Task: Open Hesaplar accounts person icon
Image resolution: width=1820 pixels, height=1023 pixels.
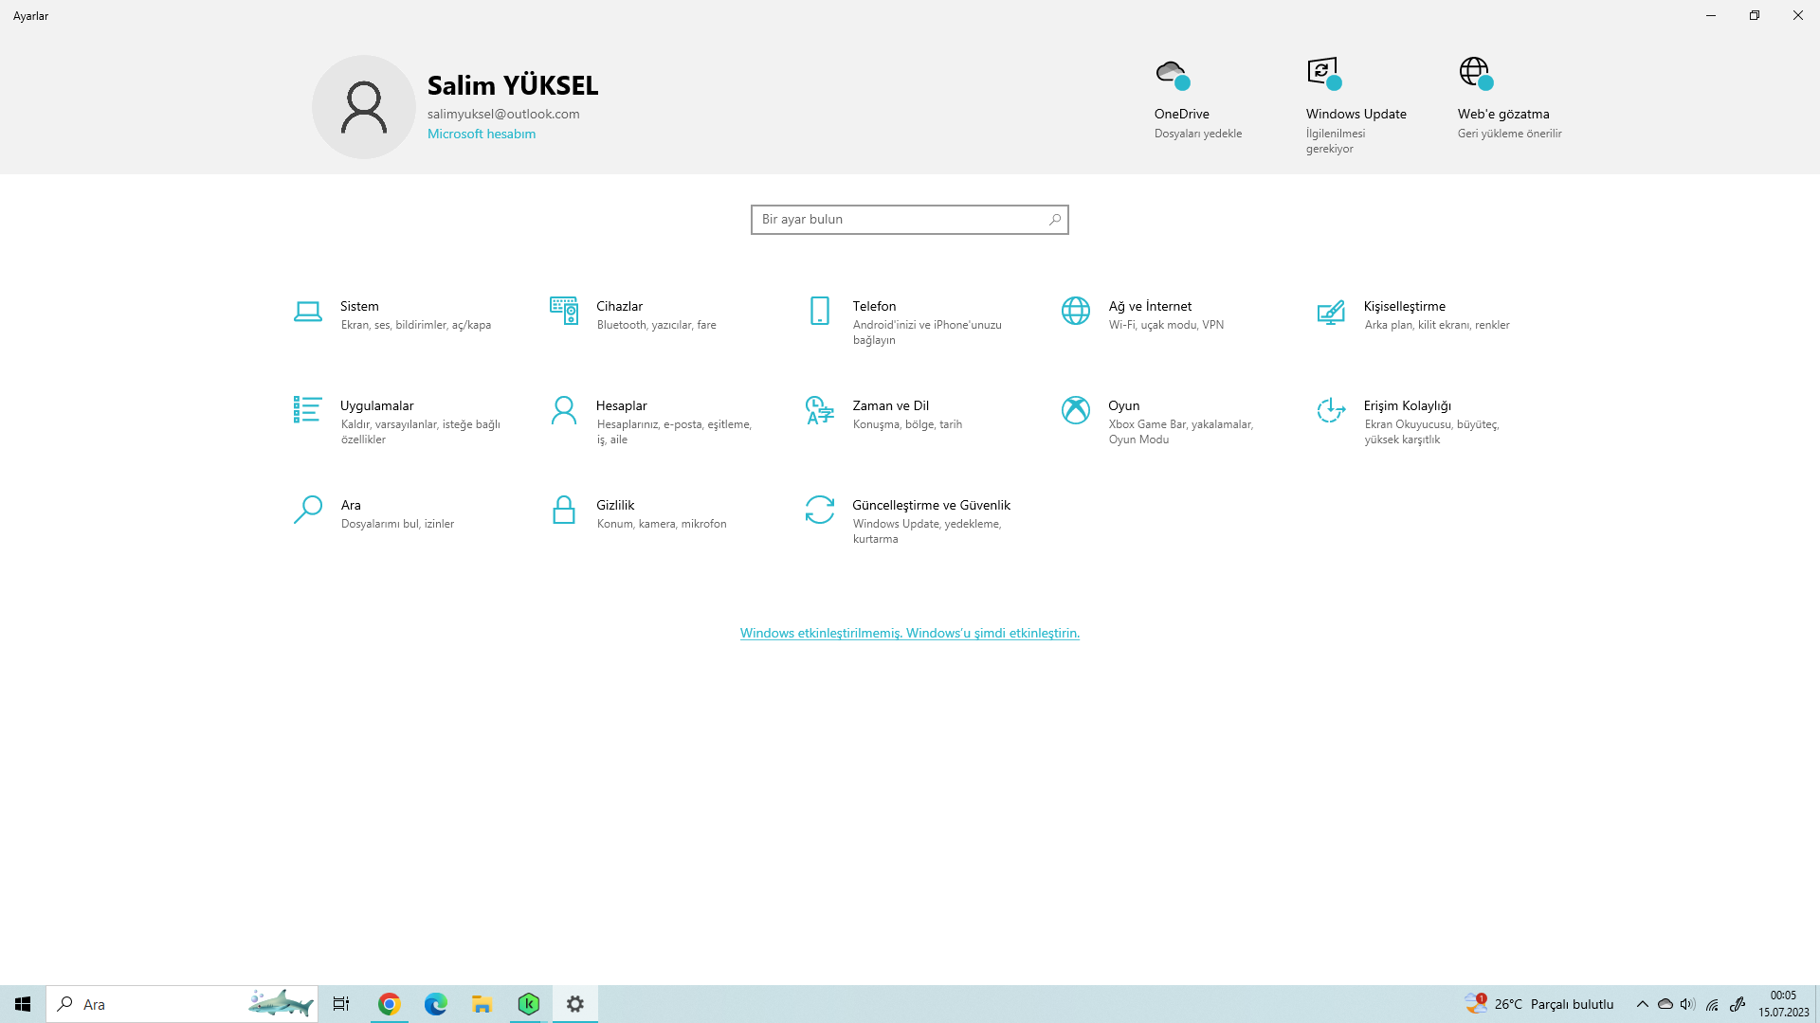Action: pyautogui.click(x=564, y=410)
